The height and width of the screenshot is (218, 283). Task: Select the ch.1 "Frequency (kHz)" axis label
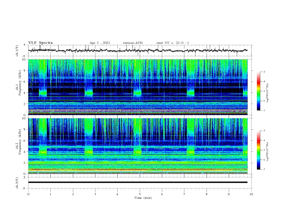pyautogui.click(x=20, y=83)
